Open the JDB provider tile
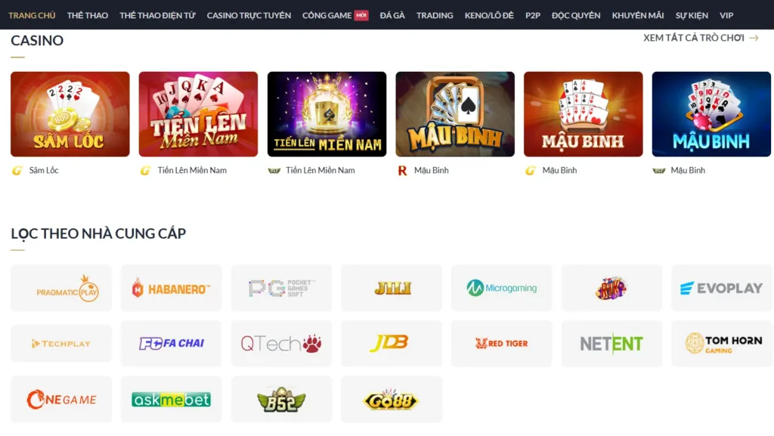 392,343
